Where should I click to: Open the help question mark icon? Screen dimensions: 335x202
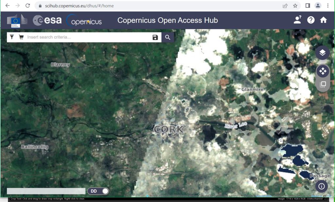311,20
